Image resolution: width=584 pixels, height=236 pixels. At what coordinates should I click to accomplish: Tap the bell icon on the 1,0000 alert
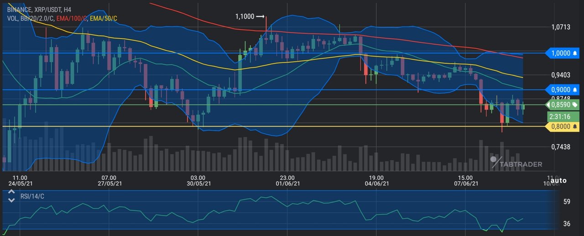(575, 53)
